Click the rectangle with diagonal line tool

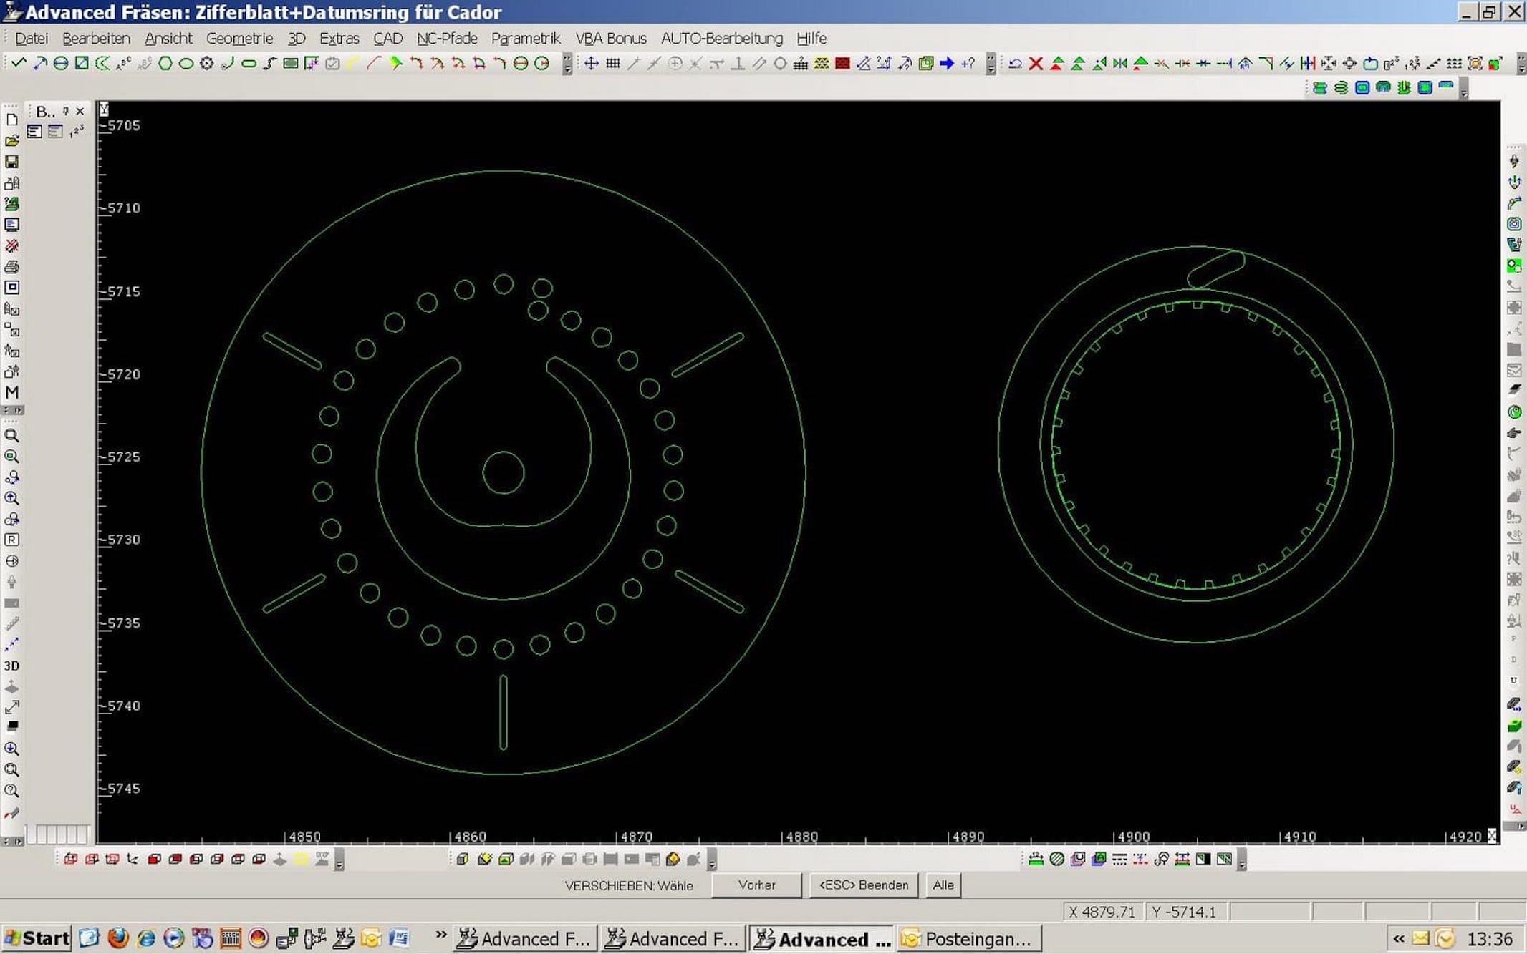pyautogui.click(x=82, y=63)
